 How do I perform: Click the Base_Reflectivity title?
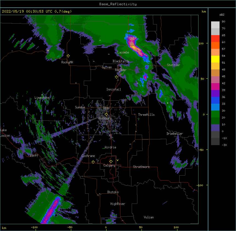click(118, 4)
